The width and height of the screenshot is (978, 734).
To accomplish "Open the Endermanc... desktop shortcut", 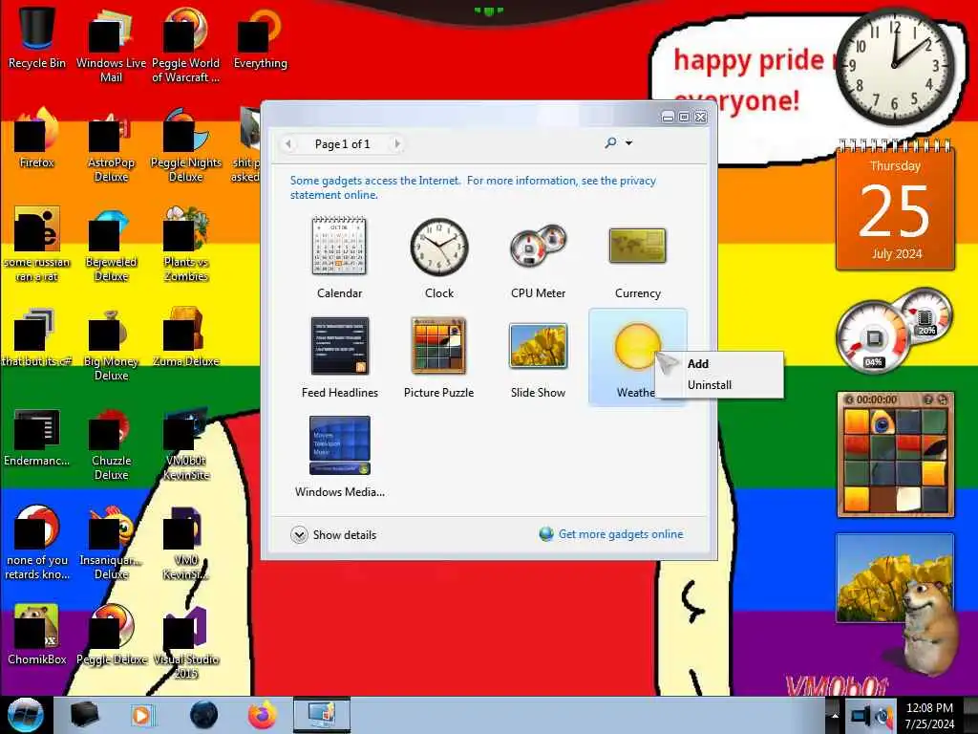I will (x=37, y=436).
